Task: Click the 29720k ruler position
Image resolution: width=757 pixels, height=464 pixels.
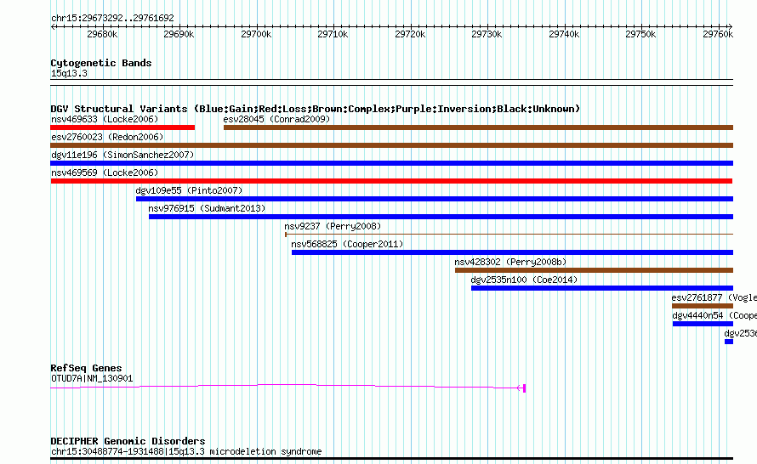Action: [x=410, y=34]
